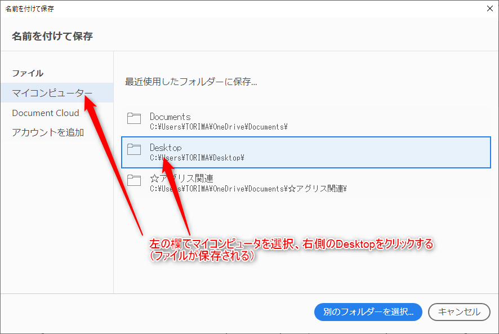
Task: Click the path C:¥Users¥TORIMA¥Desktop¥
Action: (197, 158)
